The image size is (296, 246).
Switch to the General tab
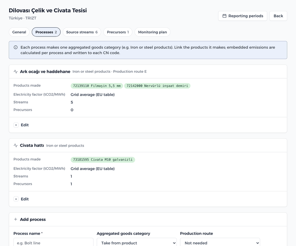19,32
